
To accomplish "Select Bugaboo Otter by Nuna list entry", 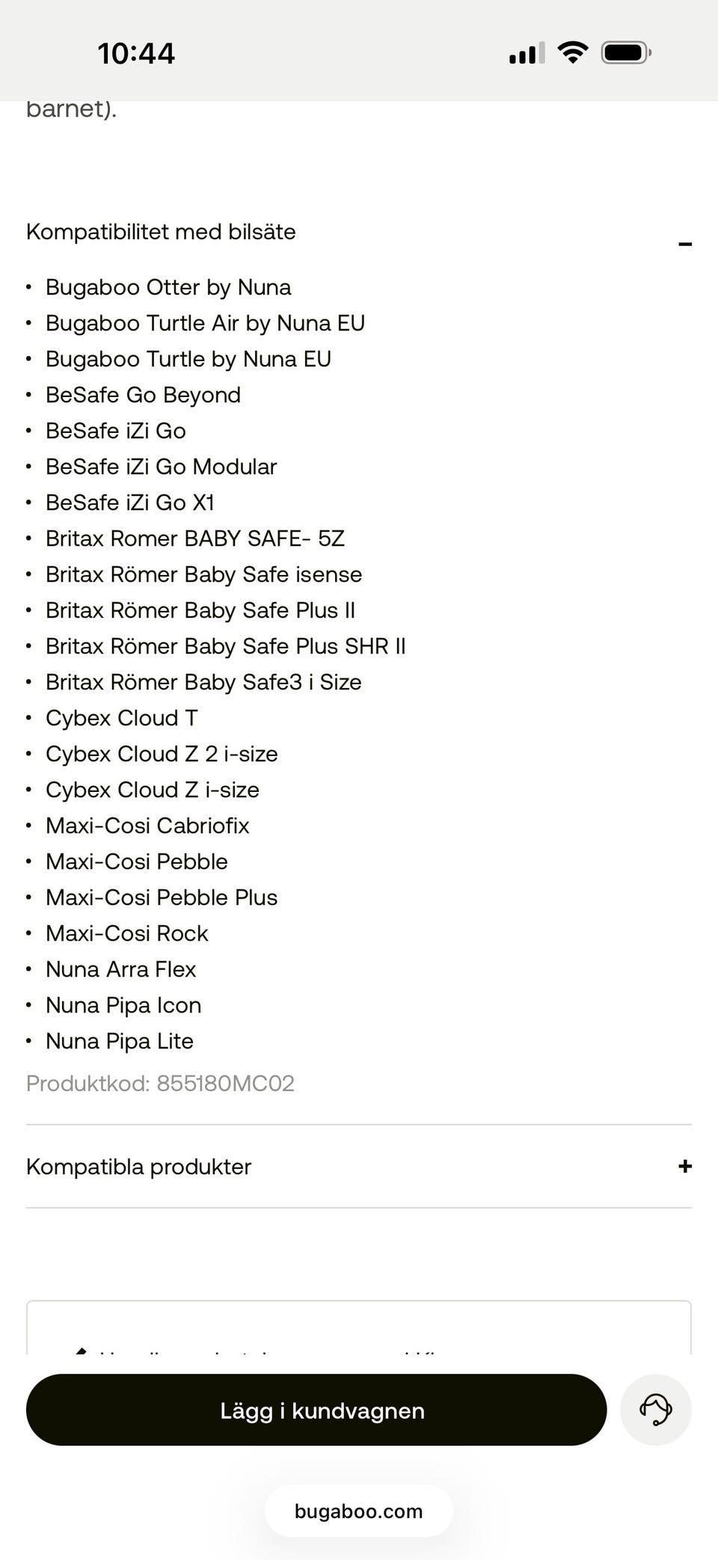I will 168,287.
